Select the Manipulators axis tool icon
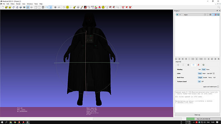Image resolution: width=221 pixels, height=124 pixels. [x=71, y=7]
